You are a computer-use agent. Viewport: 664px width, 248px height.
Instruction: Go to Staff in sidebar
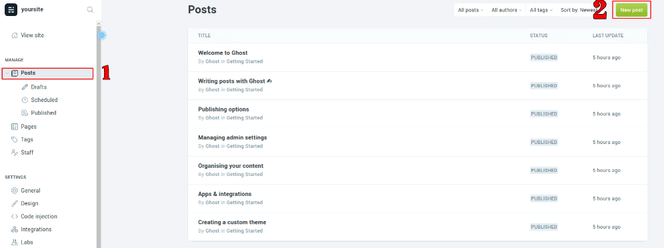27,153
